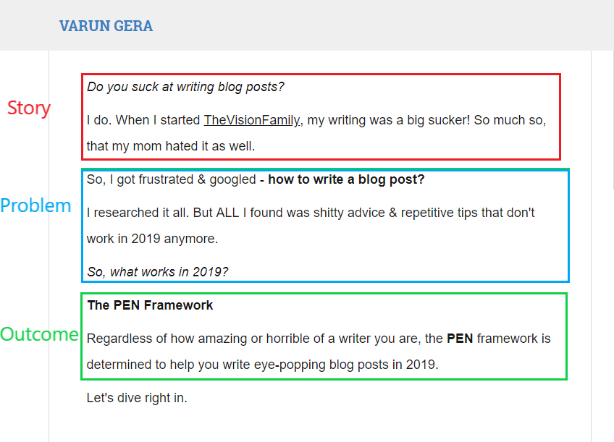Click the red Story label
Viewport: 614px width, 442px height.
click(x=29, y=108)
